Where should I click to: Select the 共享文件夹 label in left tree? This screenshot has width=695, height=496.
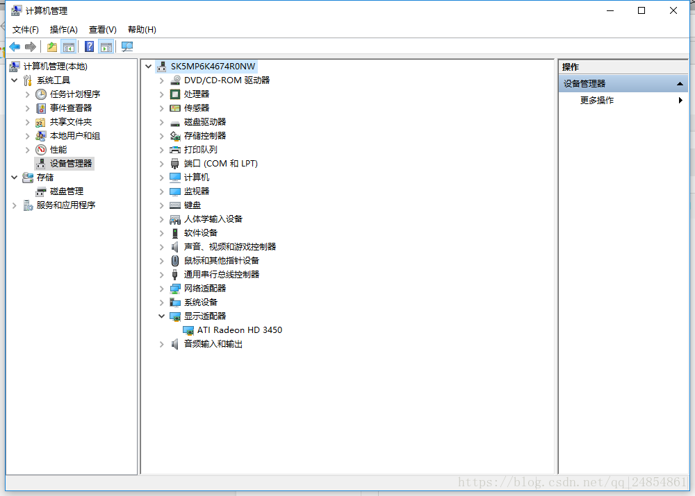(71, 122)
